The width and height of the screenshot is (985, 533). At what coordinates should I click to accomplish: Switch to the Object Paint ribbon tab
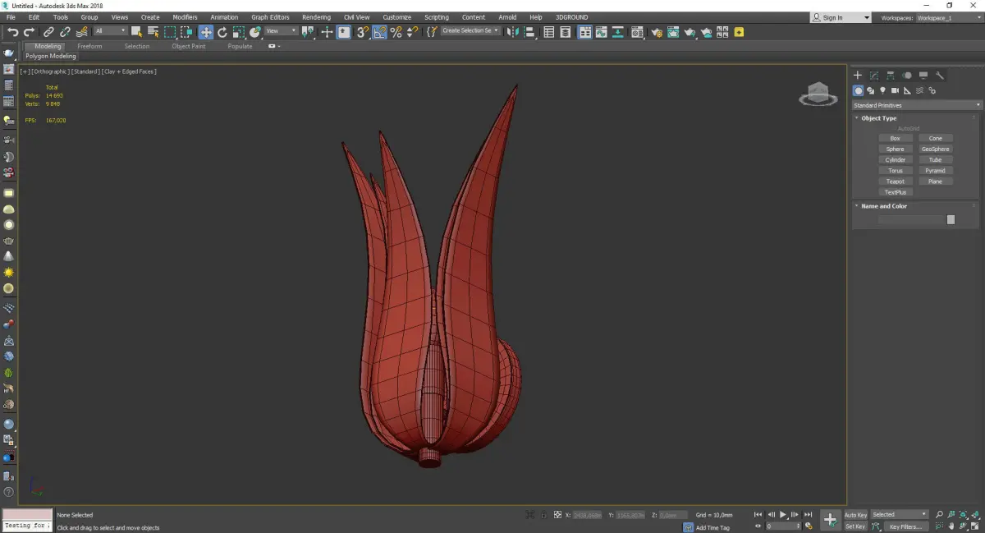188,46
